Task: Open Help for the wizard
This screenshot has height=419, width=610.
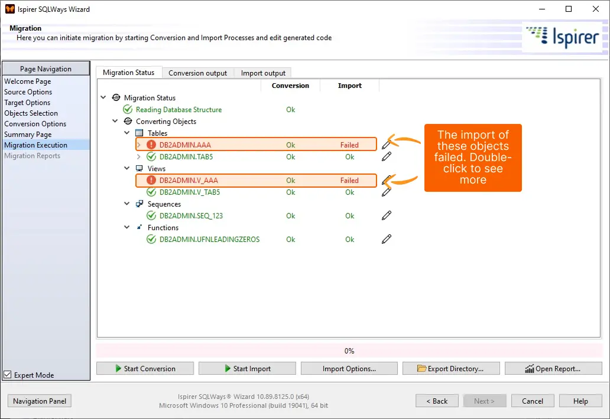Action: click(580, 401)
